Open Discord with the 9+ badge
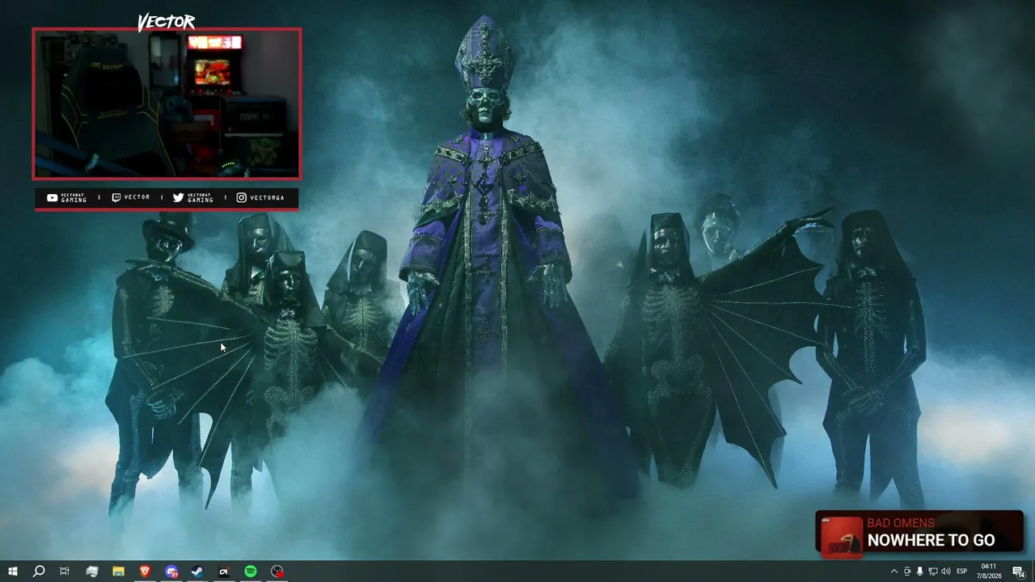1035x582 pixels. coord(171,571)
